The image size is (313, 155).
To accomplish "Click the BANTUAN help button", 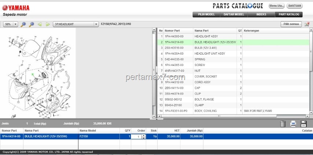I will (x=295, y=6).
